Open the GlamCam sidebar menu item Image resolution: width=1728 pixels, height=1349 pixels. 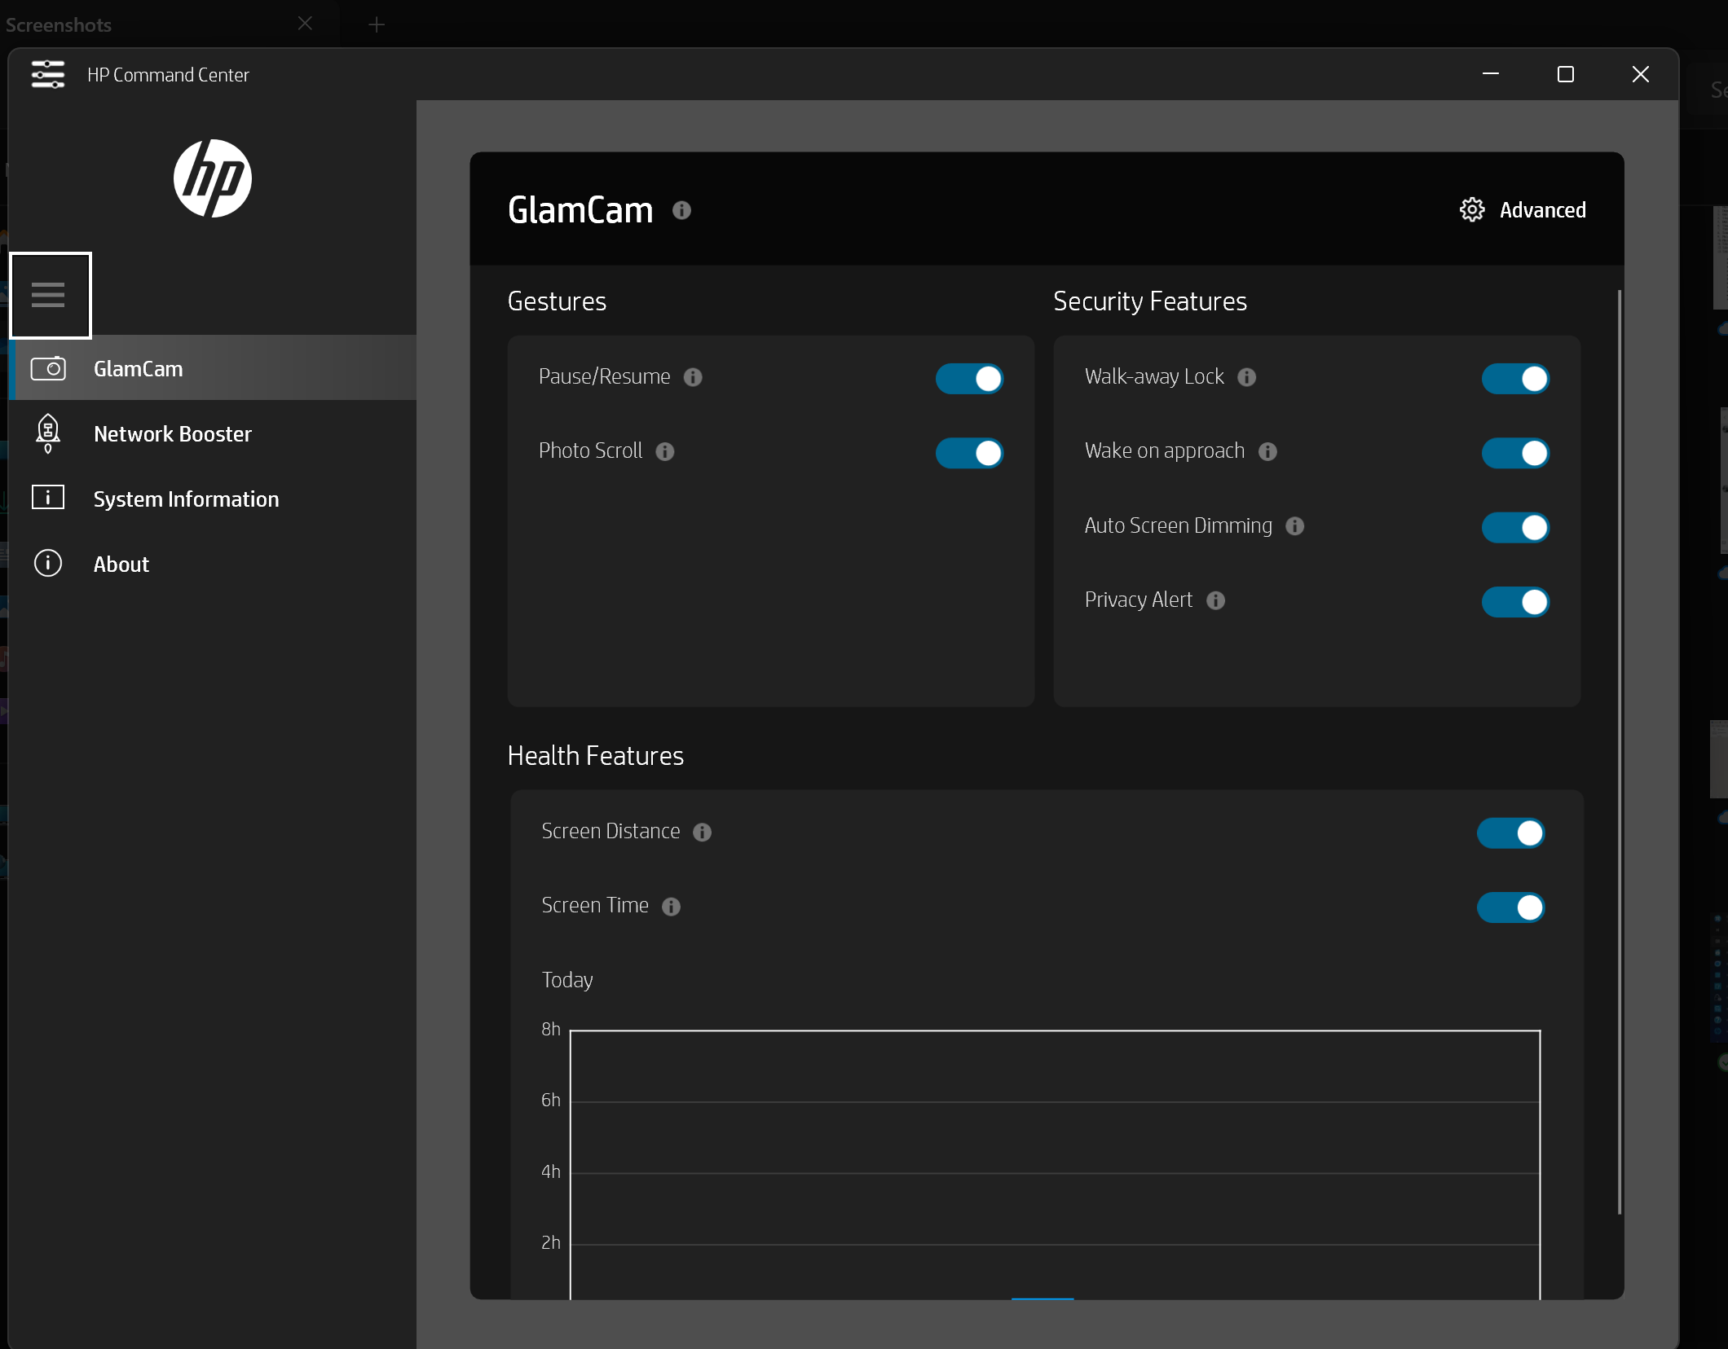(x=214, y=367)
